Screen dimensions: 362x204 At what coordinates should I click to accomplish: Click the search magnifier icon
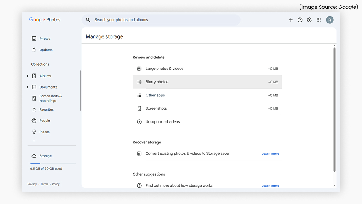pyautogui.click(x=88, y=20)
